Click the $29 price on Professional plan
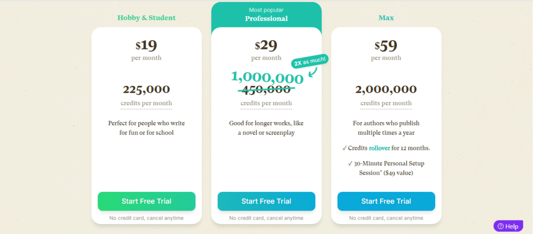 (x=266, y=45)
